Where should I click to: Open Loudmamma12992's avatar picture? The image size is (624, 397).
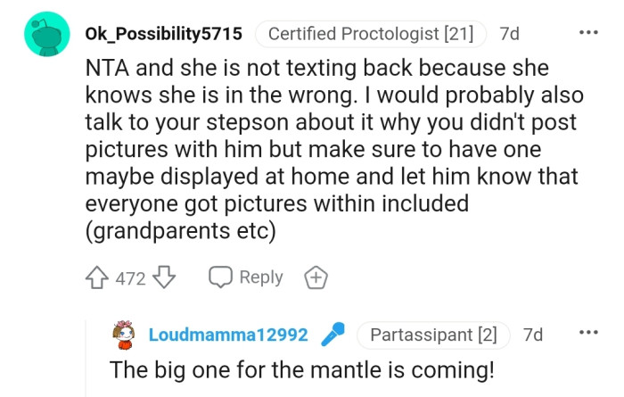coord(125,335)
